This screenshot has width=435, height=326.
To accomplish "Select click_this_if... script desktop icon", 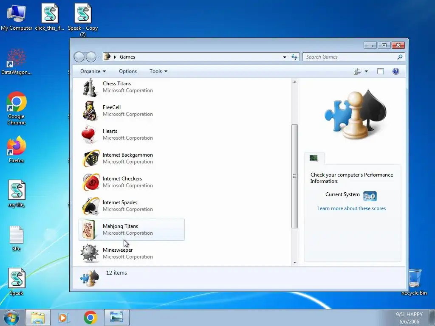I will (50, 17).
